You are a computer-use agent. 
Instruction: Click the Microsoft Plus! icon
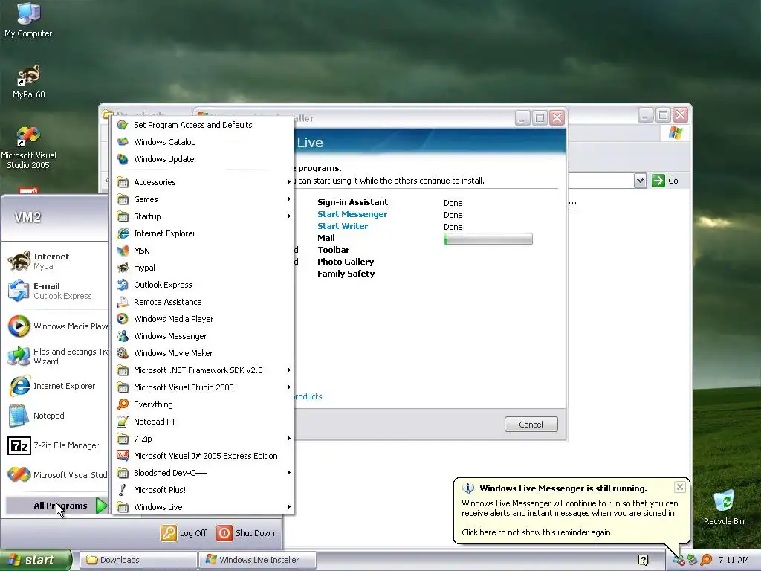coord(123,490)
